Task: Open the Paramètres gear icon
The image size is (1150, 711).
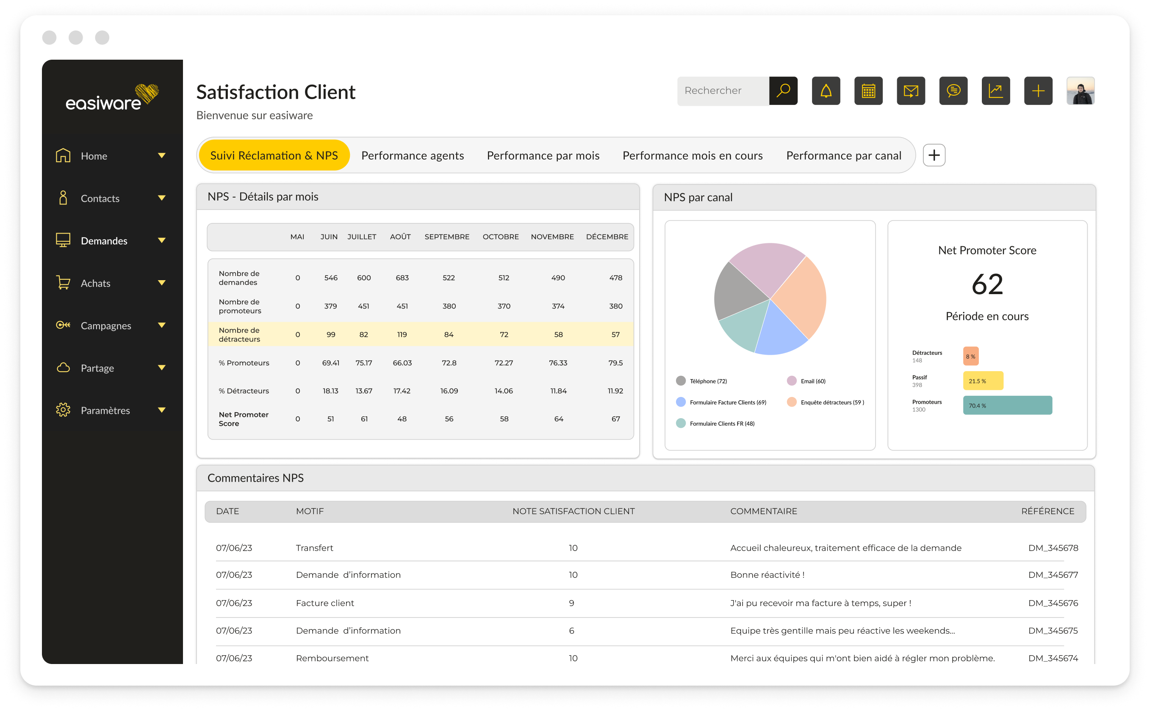Action: 63,410
